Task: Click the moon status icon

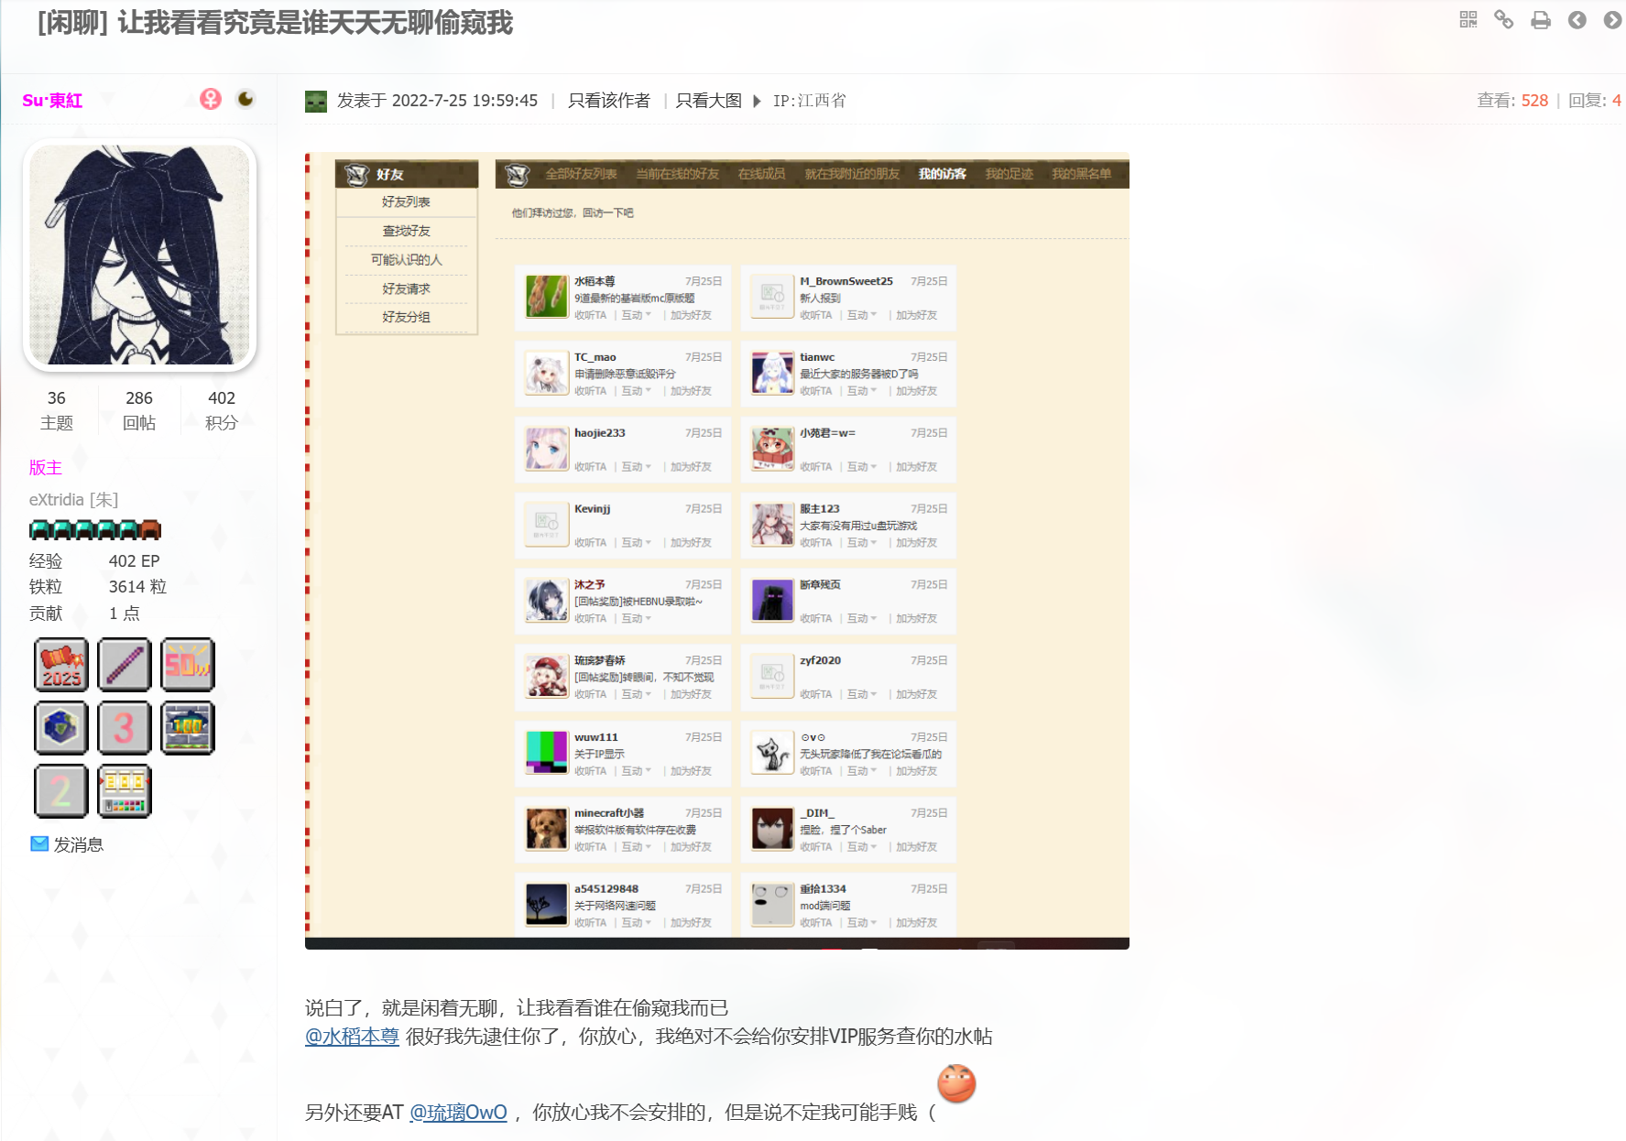Action: click(246, 99)
